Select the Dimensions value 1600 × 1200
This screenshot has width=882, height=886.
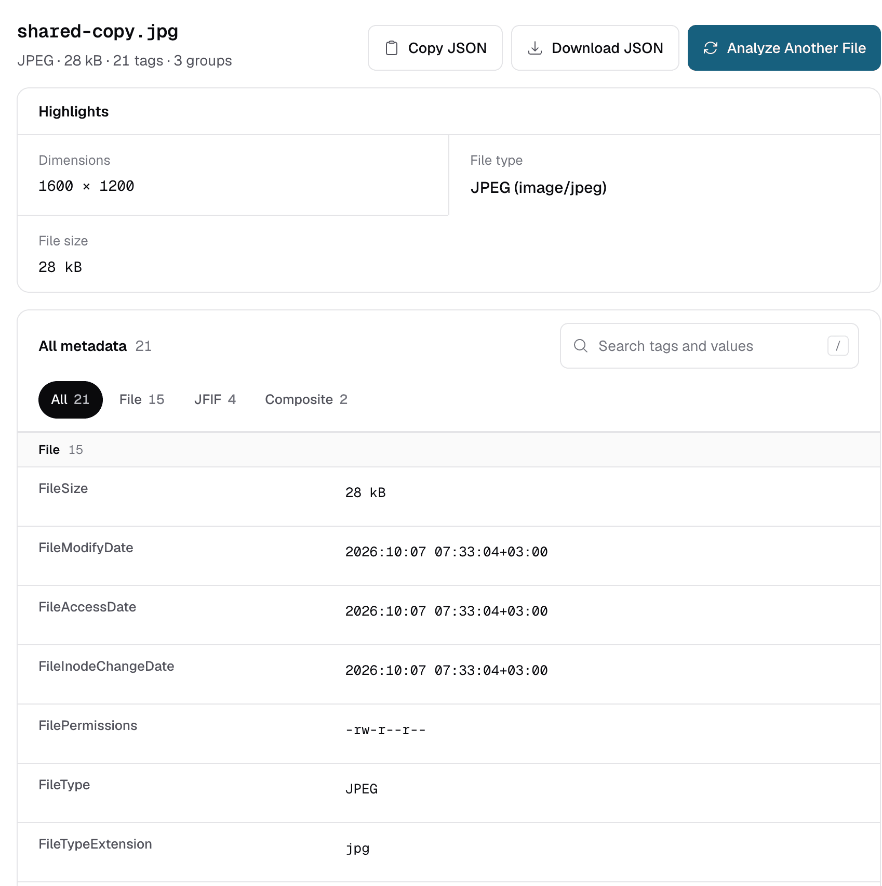pyautogui.click(x=86, y=186)
